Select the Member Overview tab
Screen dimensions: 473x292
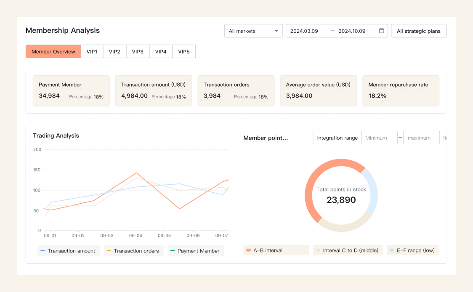pyautogui.click(x=53, y=51)
